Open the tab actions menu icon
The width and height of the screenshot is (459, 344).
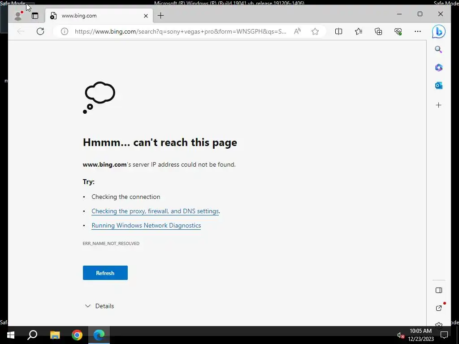(x=35, y=16)
